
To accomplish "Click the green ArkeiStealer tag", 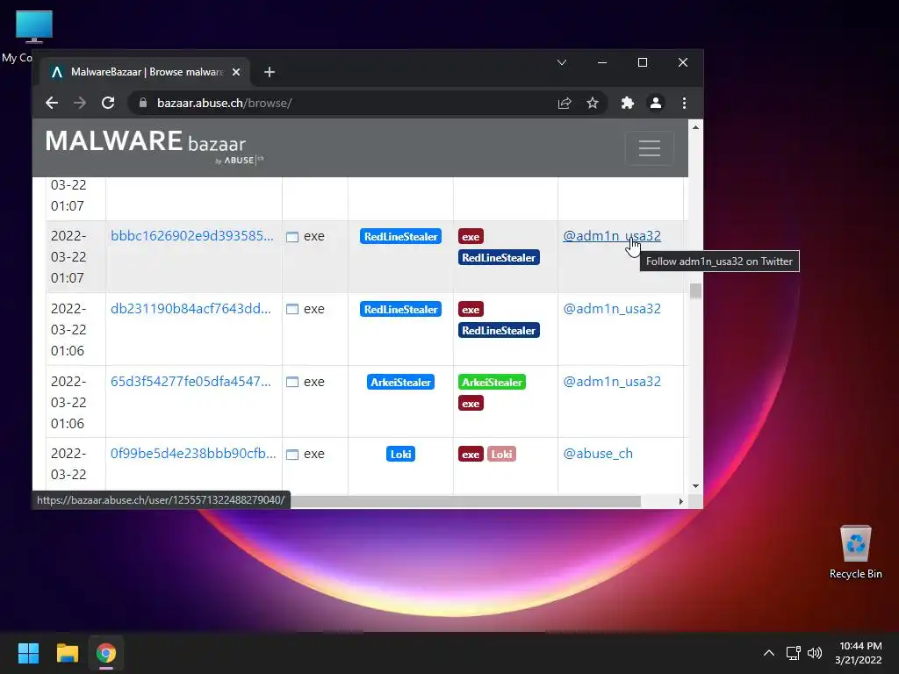I will 492,382.
